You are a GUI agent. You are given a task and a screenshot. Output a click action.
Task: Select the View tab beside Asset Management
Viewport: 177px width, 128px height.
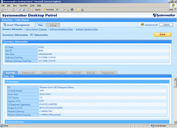click(41, 25)
